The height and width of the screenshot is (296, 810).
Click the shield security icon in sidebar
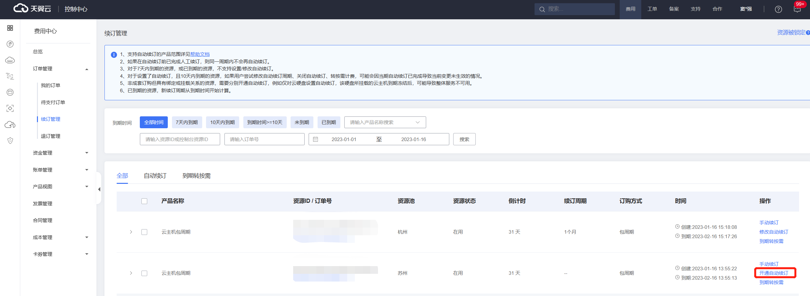pyautogui.click(x=10, y=140)
